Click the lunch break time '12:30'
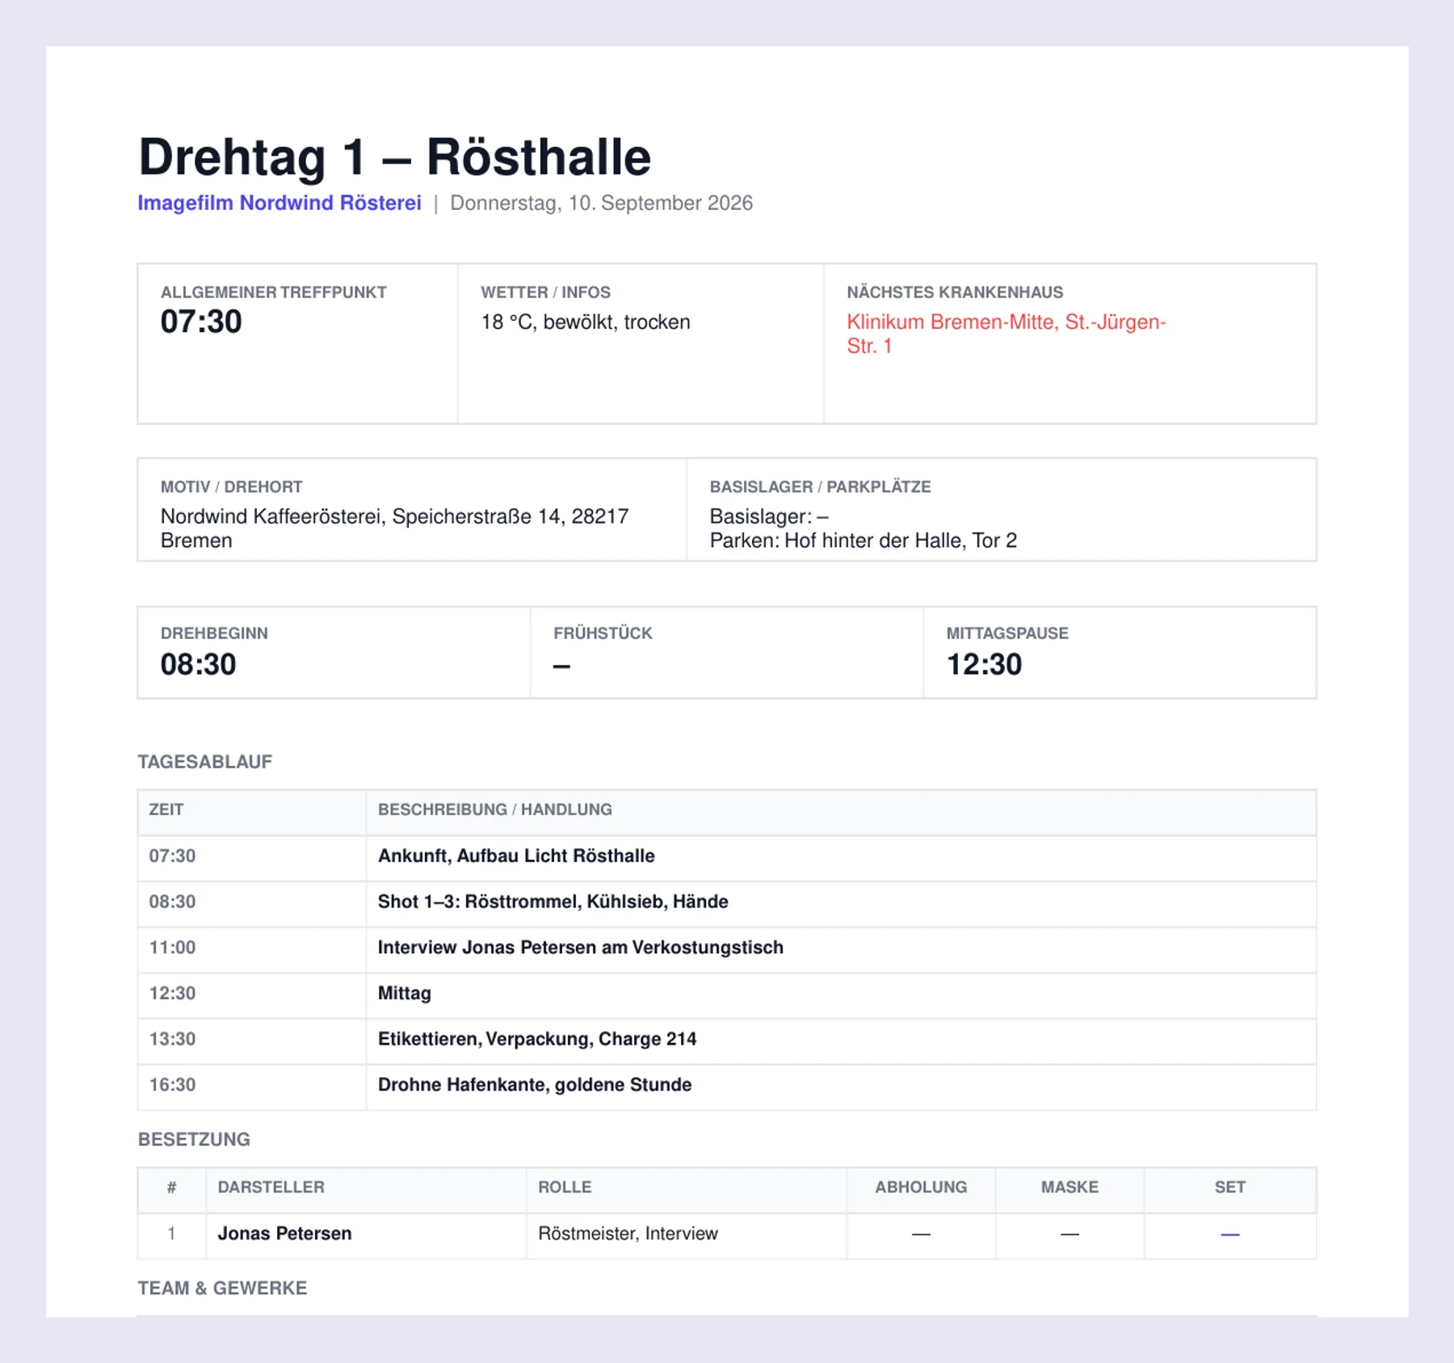The height and width of the screenshot is (1363, 1454). (x=984, y=664)
